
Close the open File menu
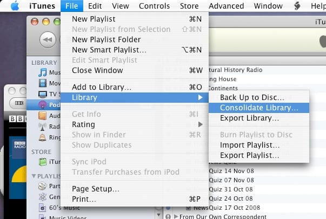coord(72,6)
